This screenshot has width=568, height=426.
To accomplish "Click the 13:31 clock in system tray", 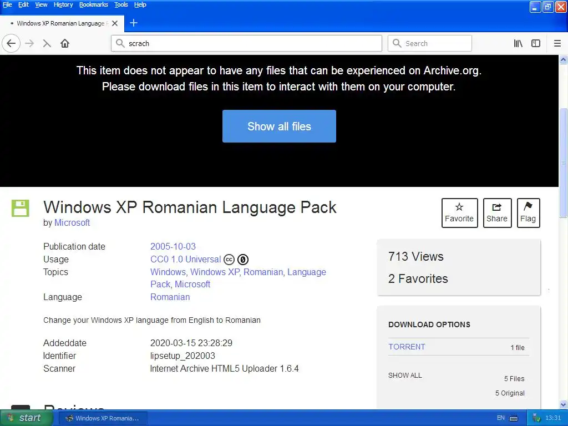I will [553, 418].
